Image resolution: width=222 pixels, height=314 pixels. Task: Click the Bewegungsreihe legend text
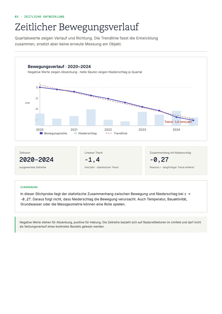55,133
